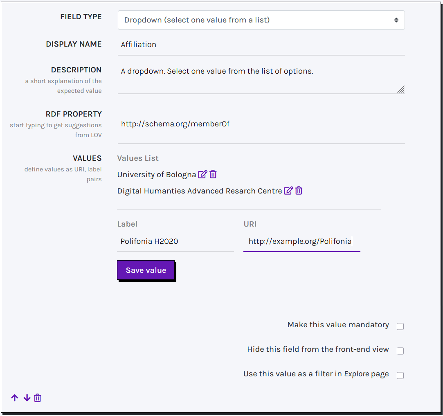Click the Save value button
The width and height of the screenshot is (443, 416).
pos(146,270)
